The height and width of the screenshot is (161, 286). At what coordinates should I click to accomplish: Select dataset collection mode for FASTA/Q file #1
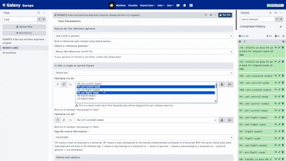coord(70,85)
